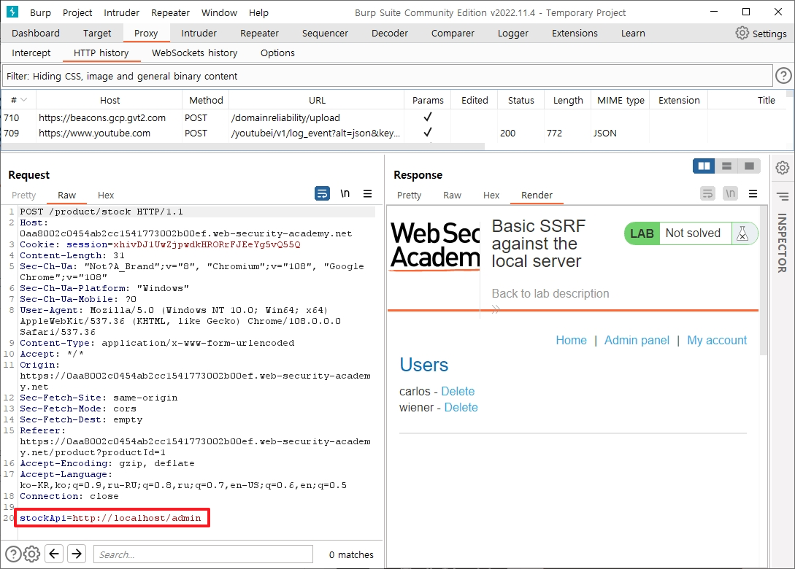
Task: Switch to the Target tab
Action: [x=97, y=33]
